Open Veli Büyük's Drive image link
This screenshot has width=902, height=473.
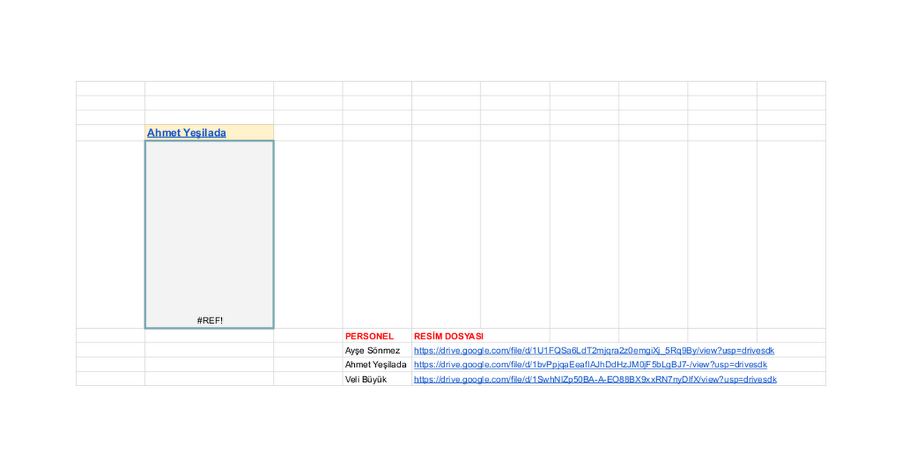[x=595, y=379]
